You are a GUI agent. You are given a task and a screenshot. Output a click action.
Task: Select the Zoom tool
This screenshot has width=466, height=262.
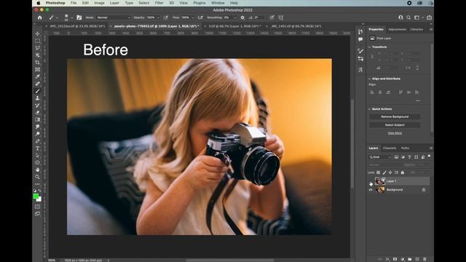point(37,177)
